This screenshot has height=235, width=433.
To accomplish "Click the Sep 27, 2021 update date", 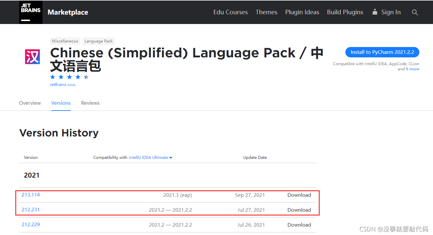I will pos(250,195).
